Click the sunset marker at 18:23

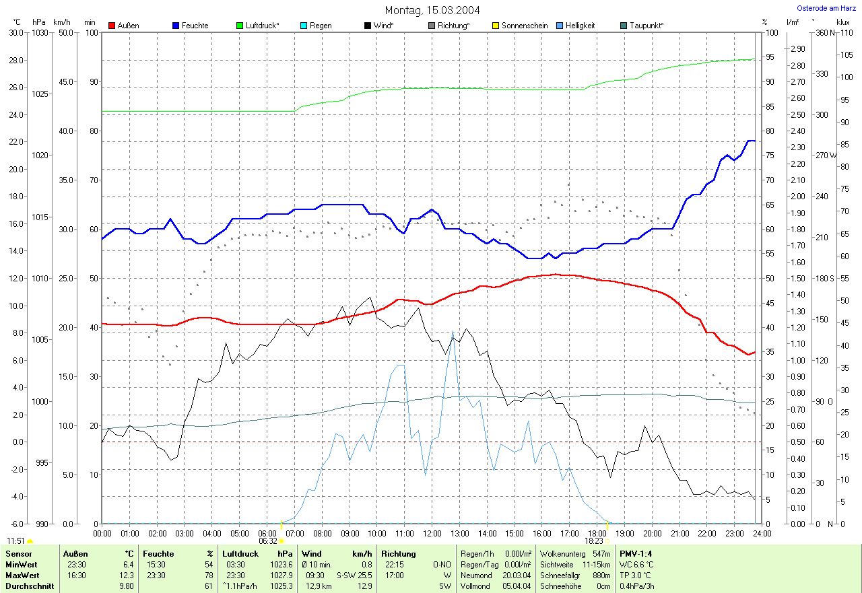coord(607,540)
